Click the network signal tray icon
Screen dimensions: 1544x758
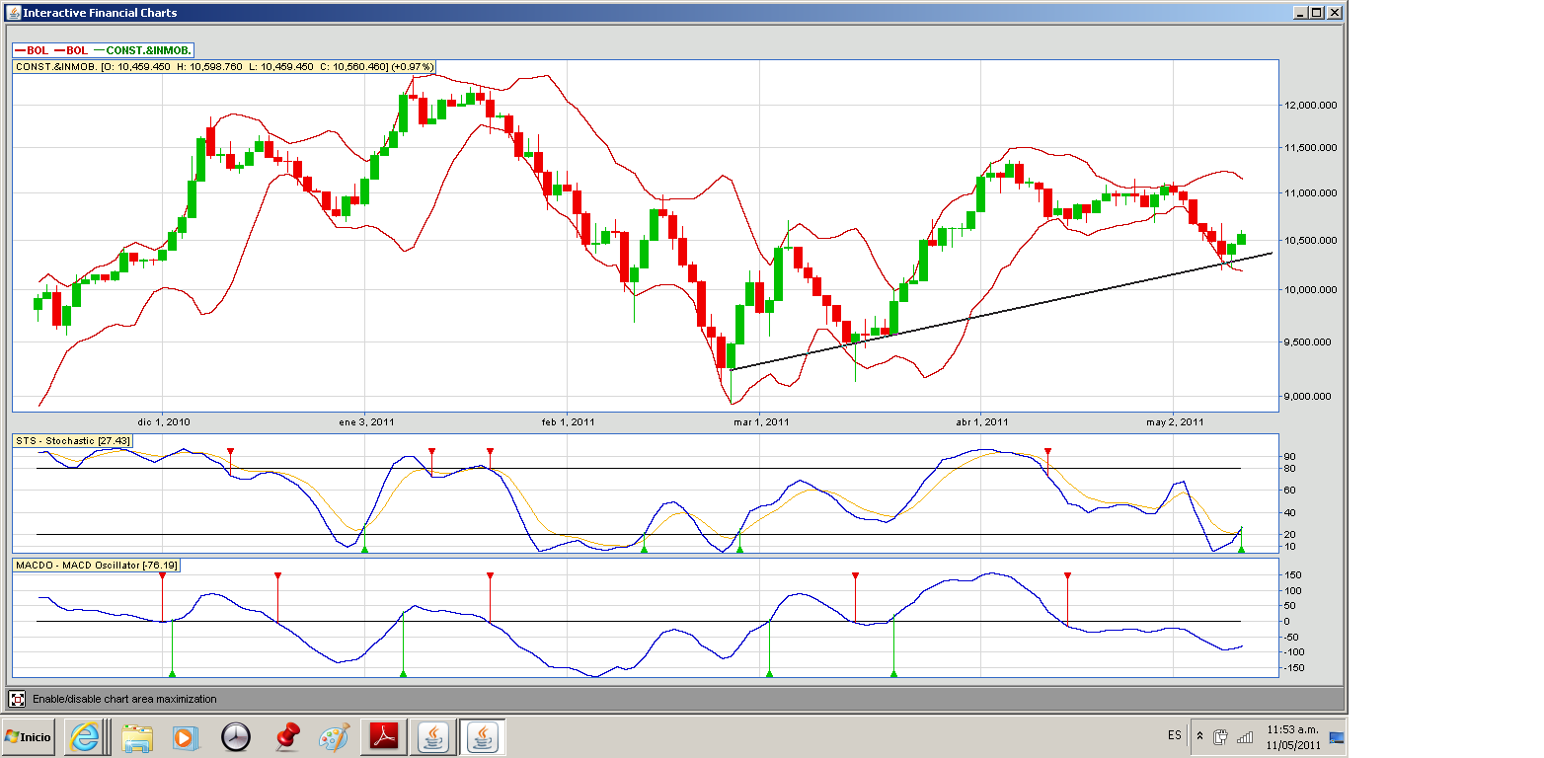[1244, 736]
